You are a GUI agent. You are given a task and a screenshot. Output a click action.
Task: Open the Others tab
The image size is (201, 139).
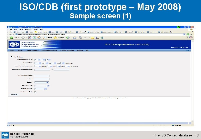click(x=80, y=50)
